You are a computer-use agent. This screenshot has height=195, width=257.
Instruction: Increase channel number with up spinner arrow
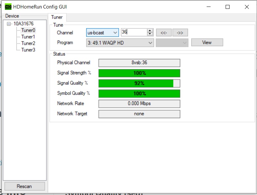(150, 30)
